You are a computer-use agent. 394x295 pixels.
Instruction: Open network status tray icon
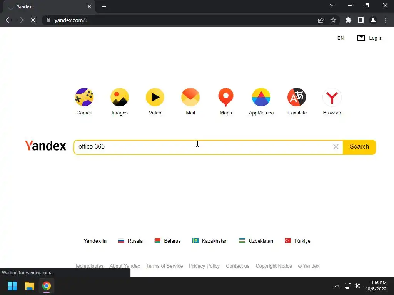348,286
